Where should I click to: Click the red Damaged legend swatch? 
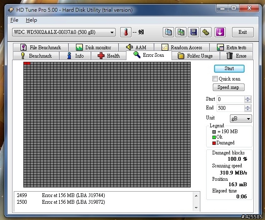[214, 143]
